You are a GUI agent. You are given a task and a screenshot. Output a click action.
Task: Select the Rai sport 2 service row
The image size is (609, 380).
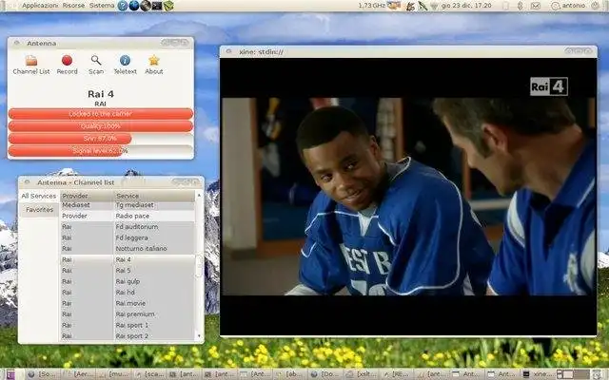[x=128, y=335]
